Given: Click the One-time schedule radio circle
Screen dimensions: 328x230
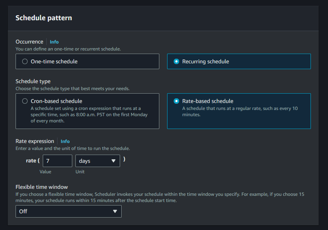Looking at the screenshot, I should click(x=24, y=61).
